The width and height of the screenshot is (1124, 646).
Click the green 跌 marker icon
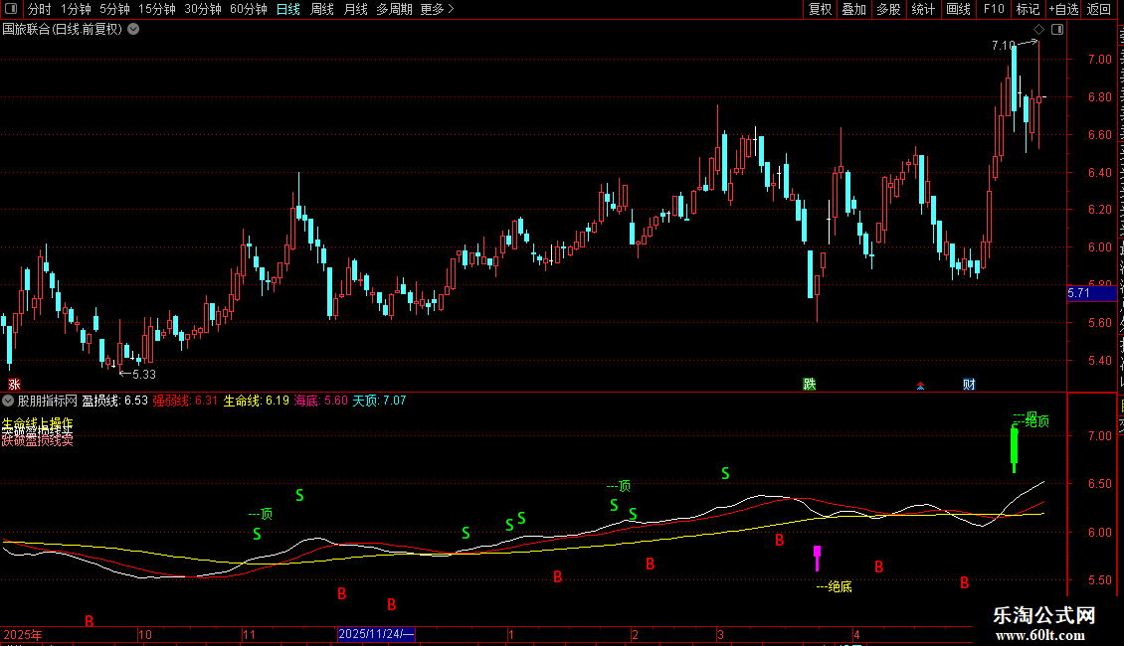(810, 385)
